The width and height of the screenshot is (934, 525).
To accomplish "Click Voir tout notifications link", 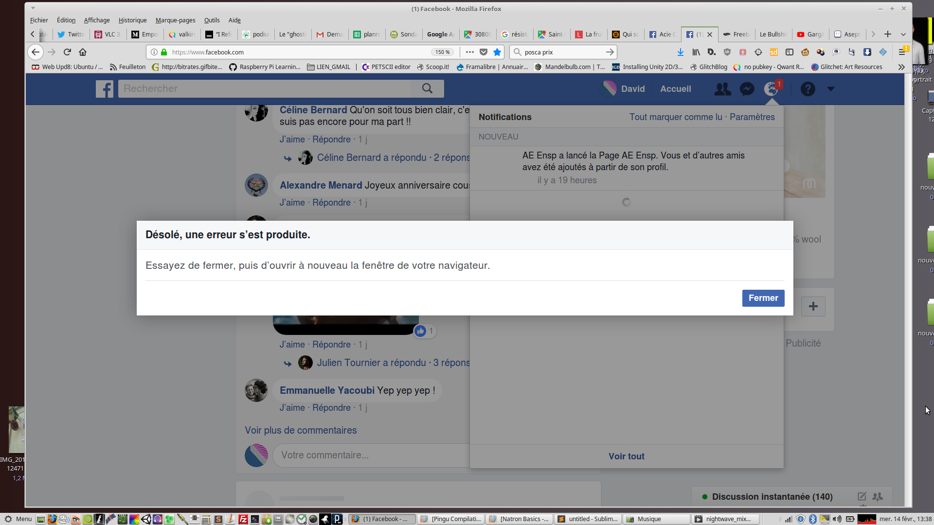I will point(626,456).
